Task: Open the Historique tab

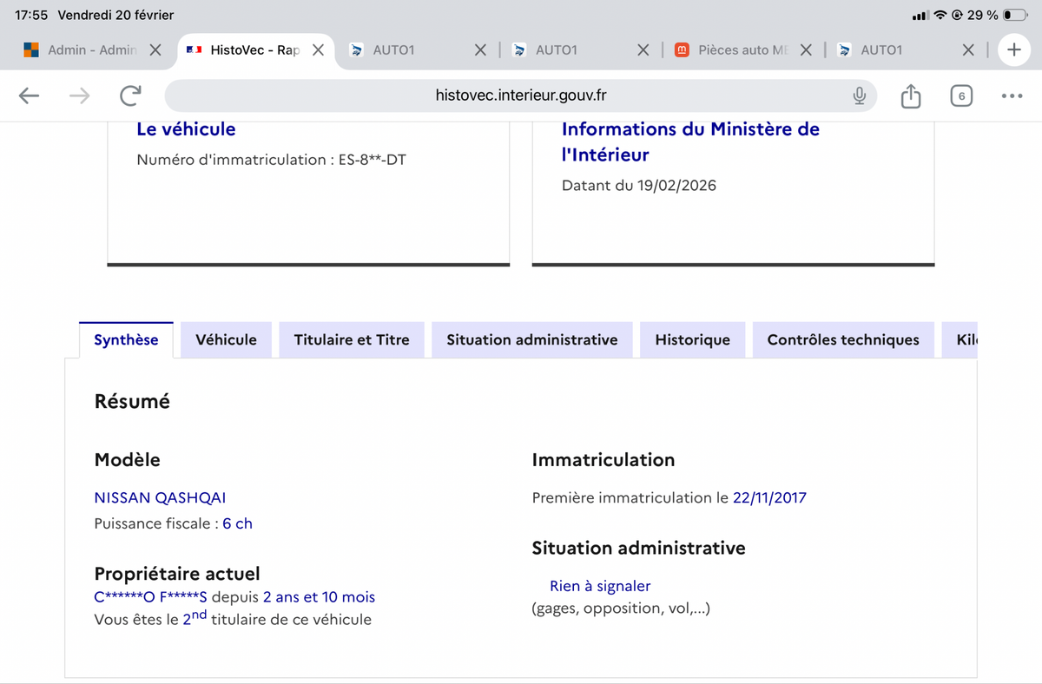Action: pyautogui.click(x=692, y=340)
